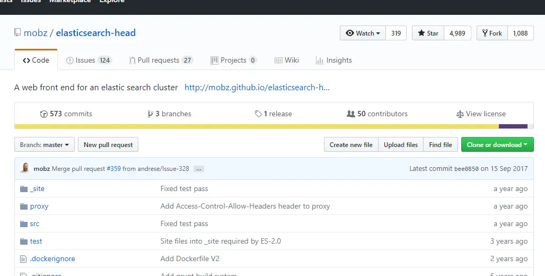Click the .dockerignore file icon
The image size is (545, 276).
click(23, 259)
